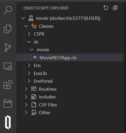The image size is (126, 133).
Task: Click the Includes node icon
Action: click(34, 97)
